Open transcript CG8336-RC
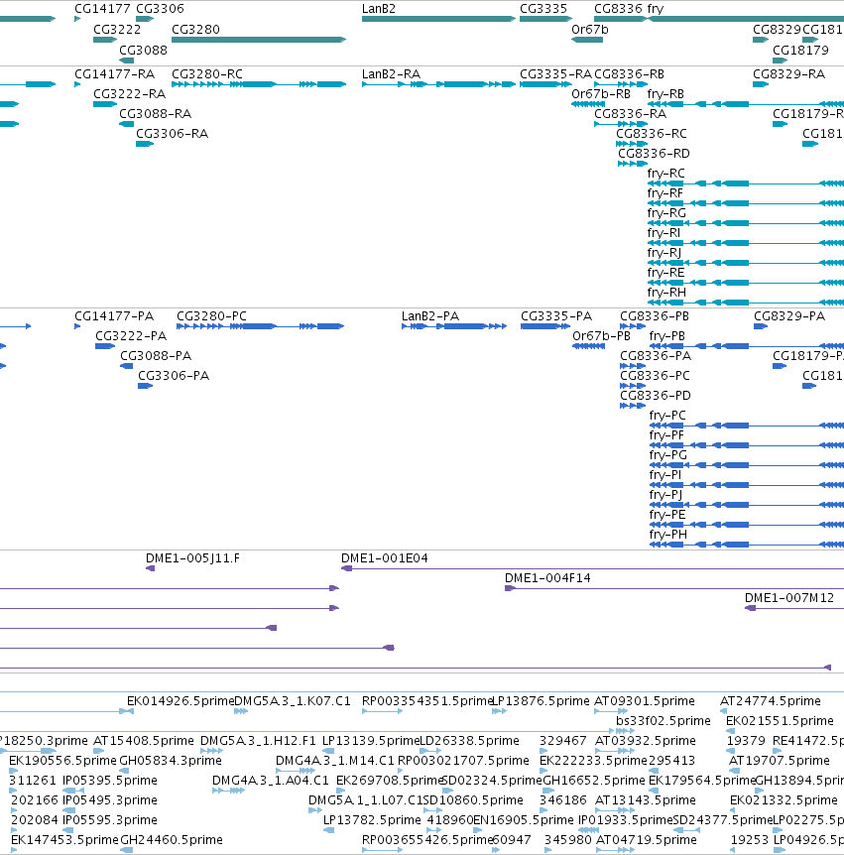 [x=652, y=134]
